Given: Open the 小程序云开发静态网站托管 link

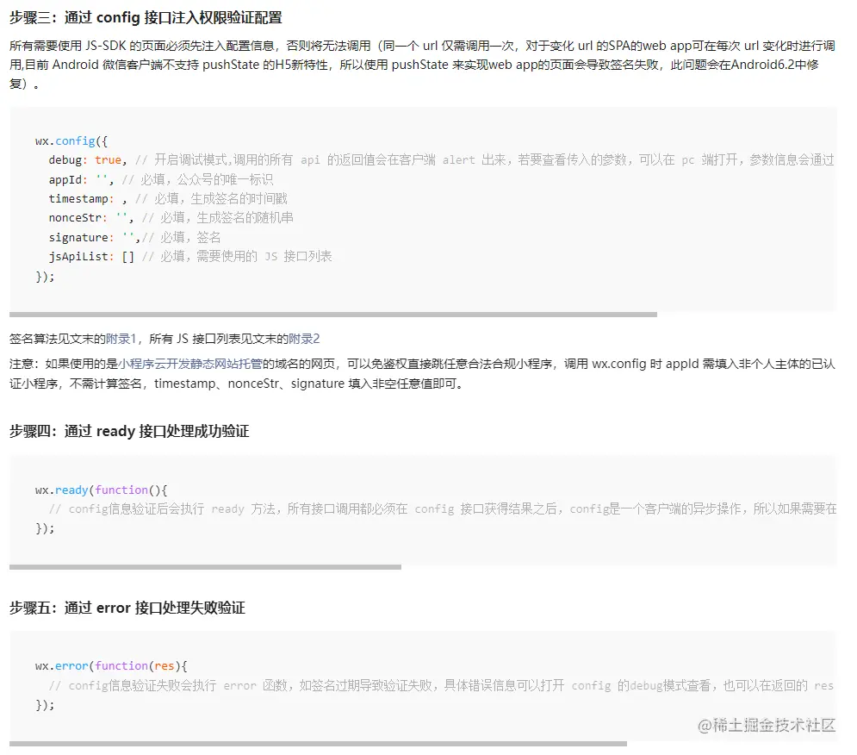Looking at the screenshot, I should click(x=190, y=365).
